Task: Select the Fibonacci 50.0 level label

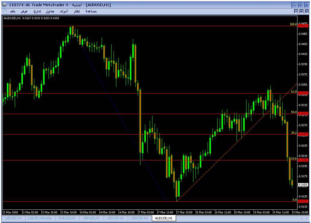Action: pos(294,112)
